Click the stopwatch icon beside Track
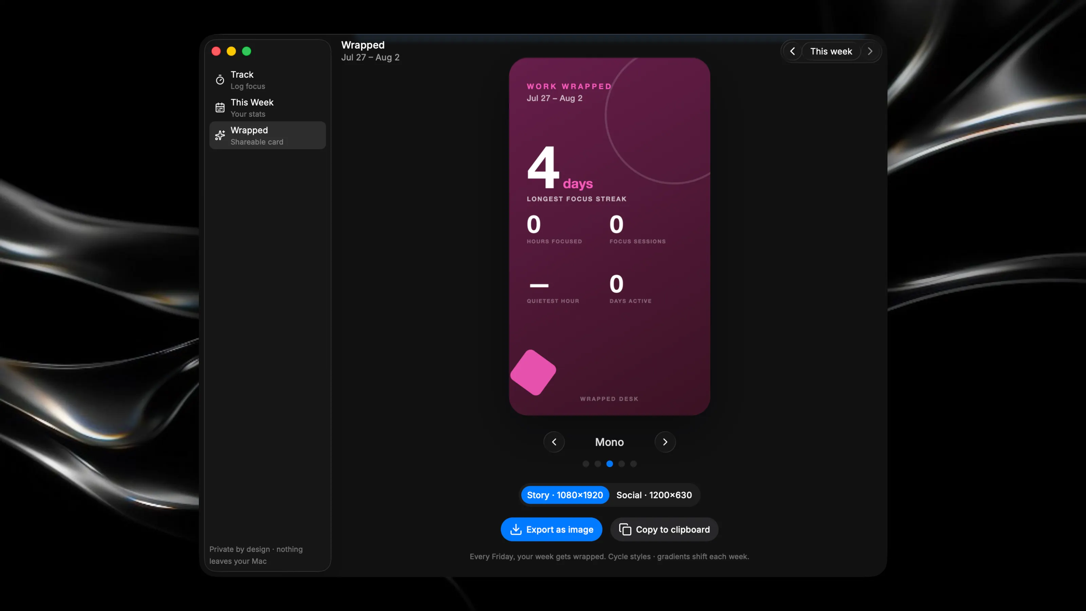Image resolution: width=1086 pixels, height=611 pixels. tap(220, 80)
